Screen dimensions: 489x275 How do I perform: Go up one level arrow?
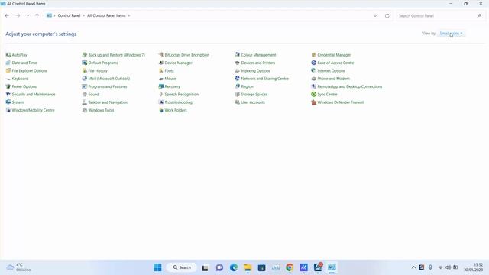tap(37, 15)
